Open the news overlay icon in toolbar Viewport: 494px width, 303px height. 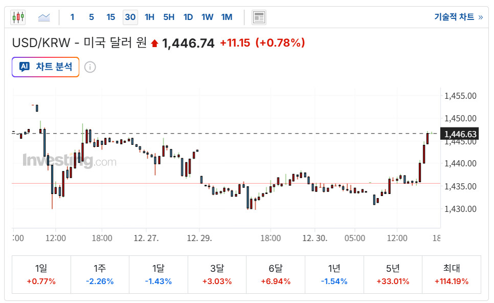point(259,17)
